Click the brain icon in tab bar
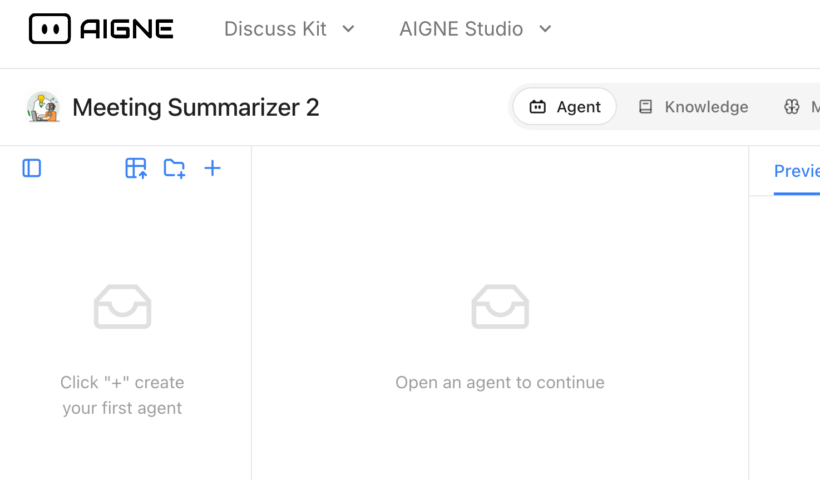Screen dimensions: 820x480 pos(792,107)
